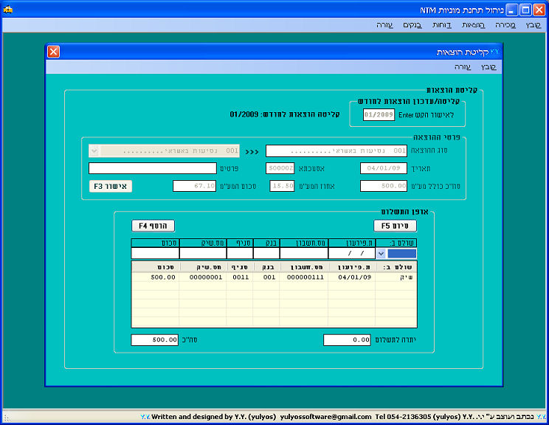Viewport: 549px width, 425px height.
Task: Click the סניף grid column header
Action: coord(241,267)
